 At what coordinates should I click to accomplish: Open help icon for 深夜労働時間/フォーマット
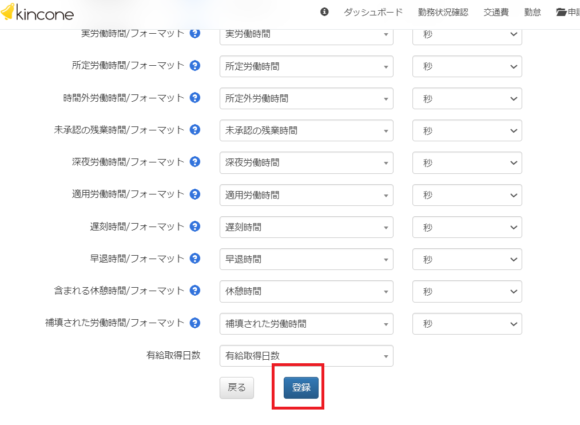click(195, 162)
